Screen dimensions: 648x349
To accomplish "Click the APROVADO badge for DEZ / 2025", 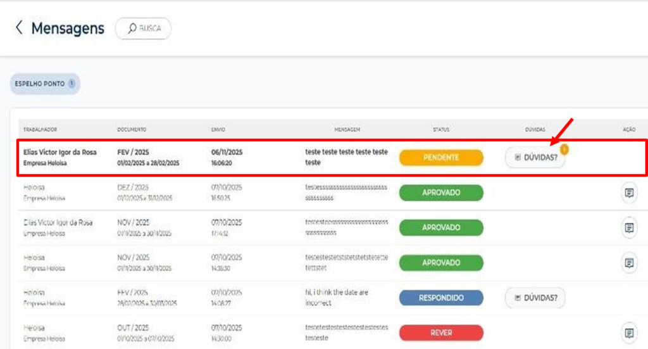I will (441, 193).
